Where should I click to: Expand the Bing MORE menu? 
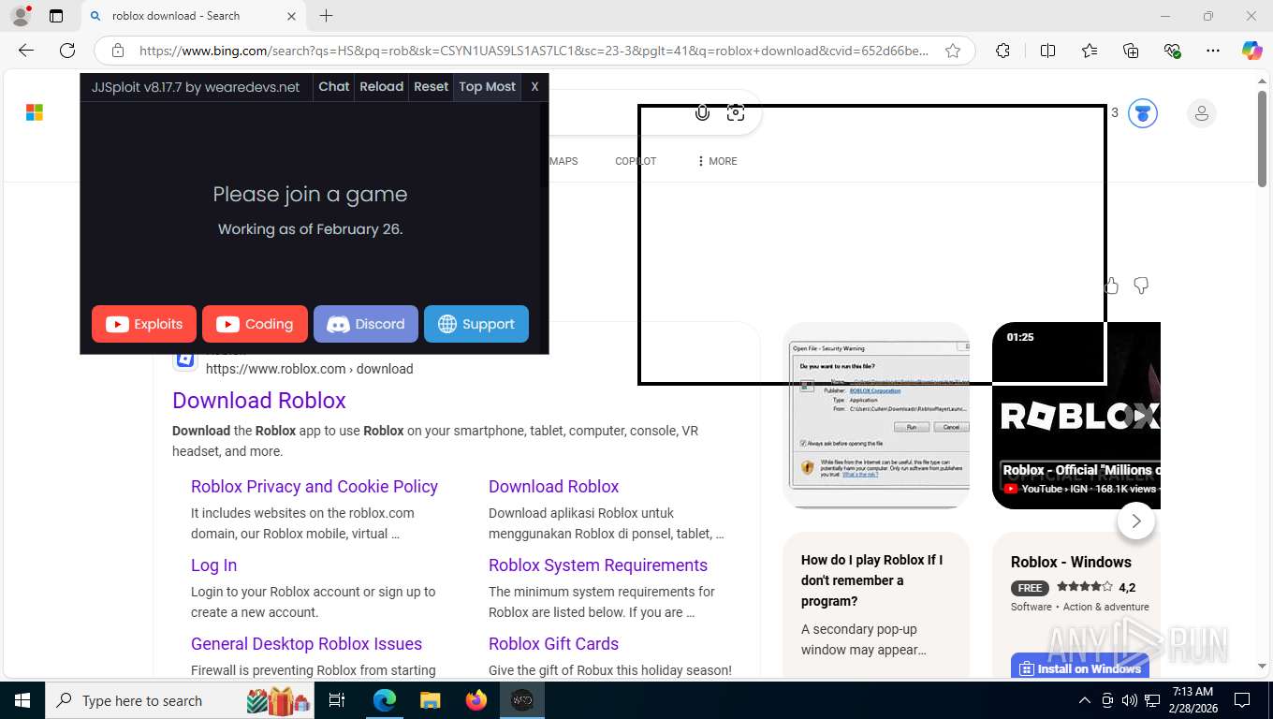[717, 161]
